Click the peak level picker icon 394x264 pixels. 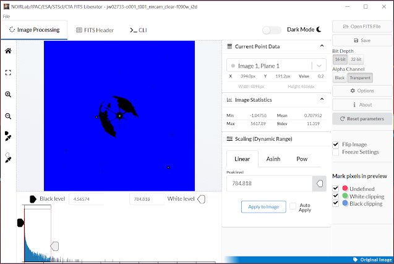[x=319, y=183]
